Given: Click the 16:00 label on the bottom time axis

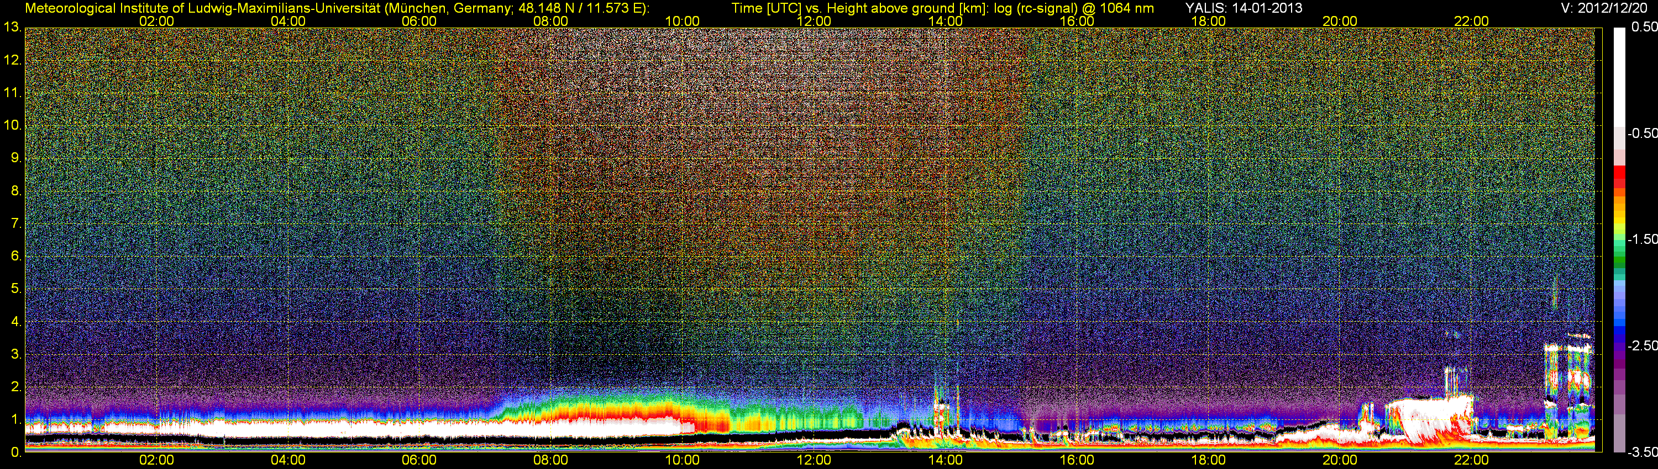Looking at the screenshot, I should [x=1077, y=460].
